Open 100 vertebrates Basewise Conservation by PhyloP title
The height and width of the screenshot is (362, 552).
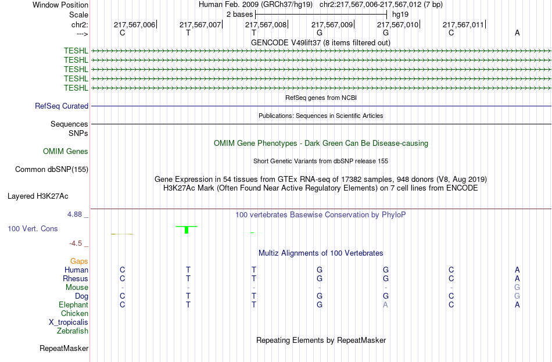coord(320,215)
